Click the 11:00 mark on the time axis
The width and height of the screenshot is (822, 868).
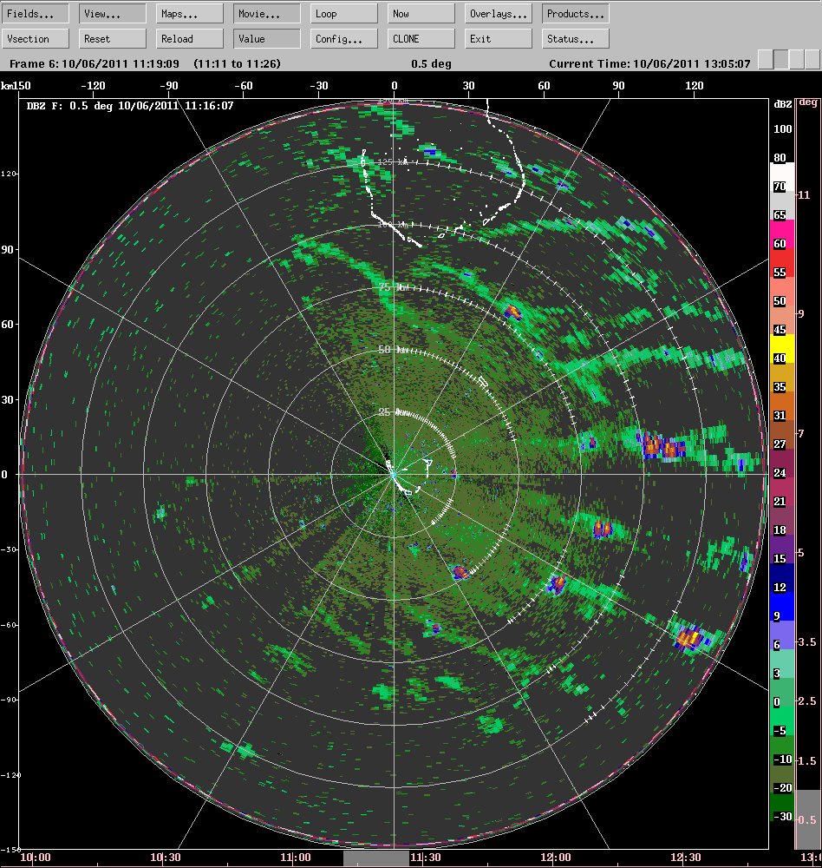pyautogui.click(x=296, y=858)
